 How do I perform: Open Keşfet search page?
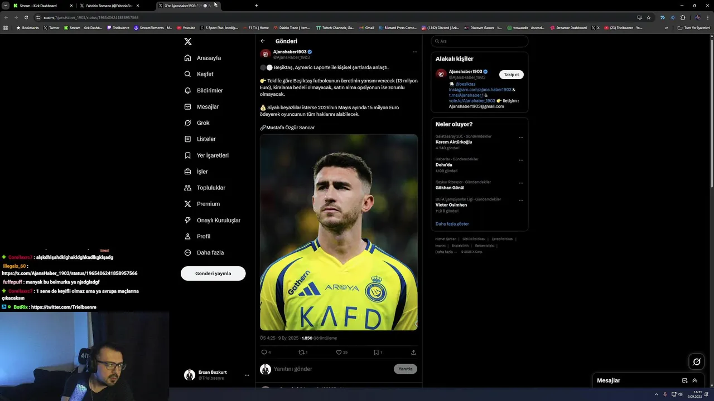[x=199, y=74]
